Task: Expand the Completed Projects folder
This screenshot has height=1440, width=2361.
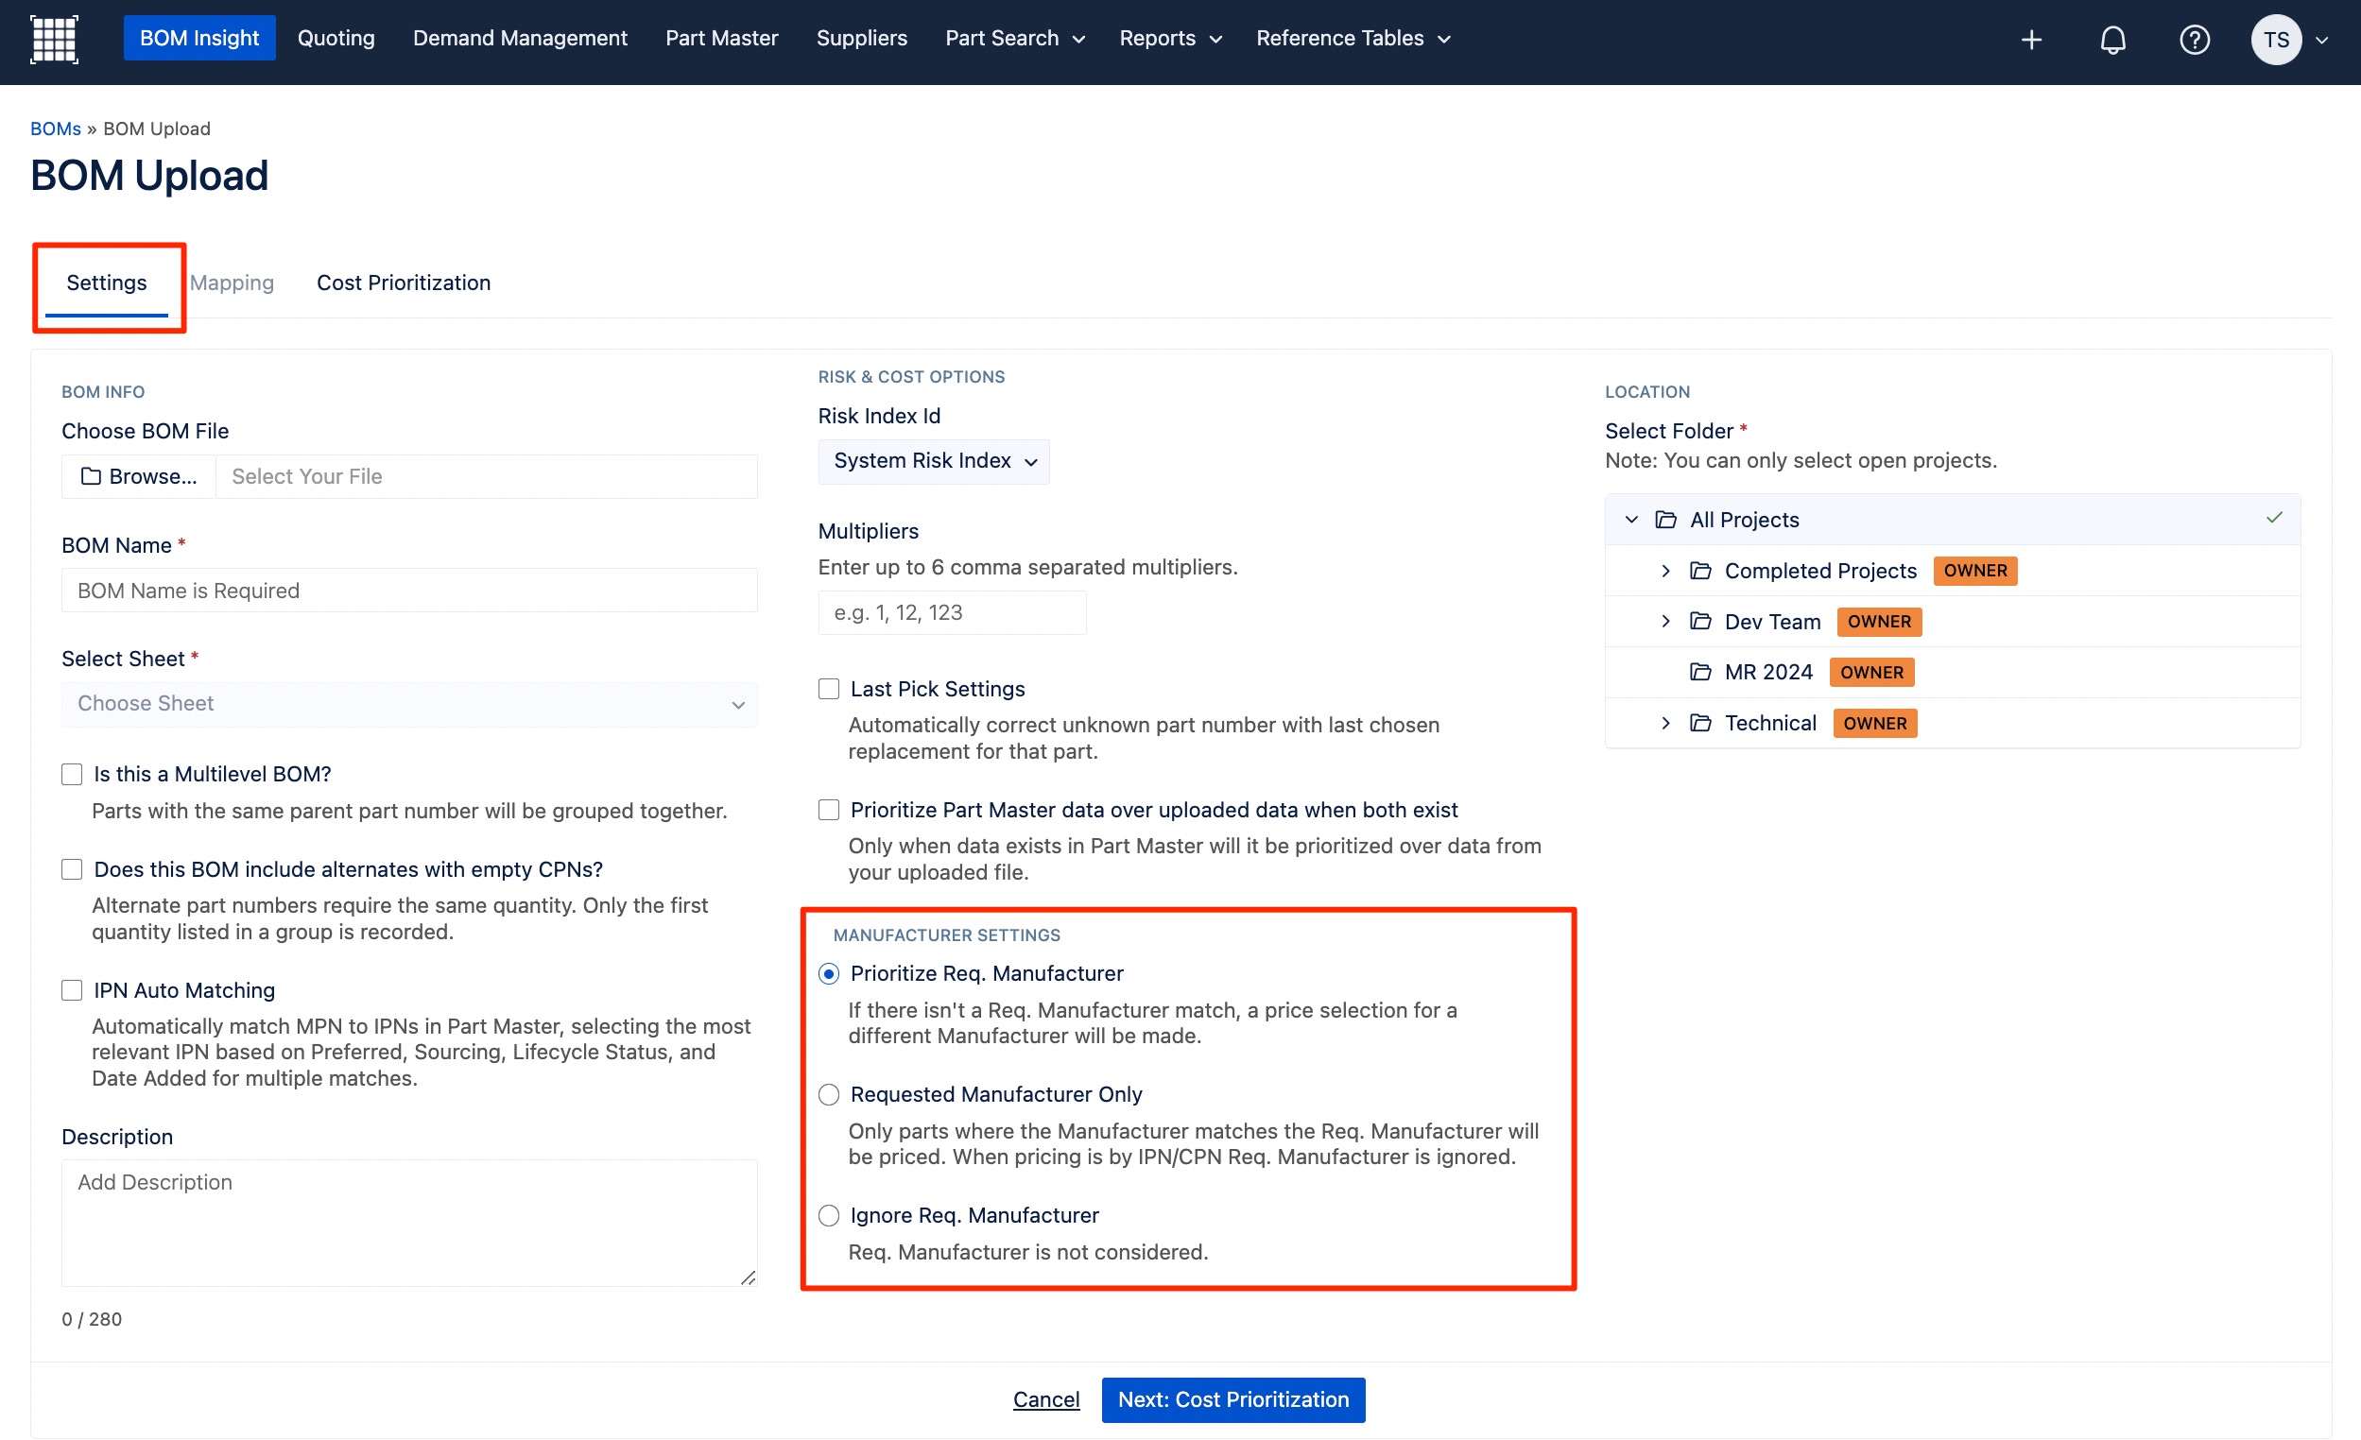Action: click(1665, 570)
